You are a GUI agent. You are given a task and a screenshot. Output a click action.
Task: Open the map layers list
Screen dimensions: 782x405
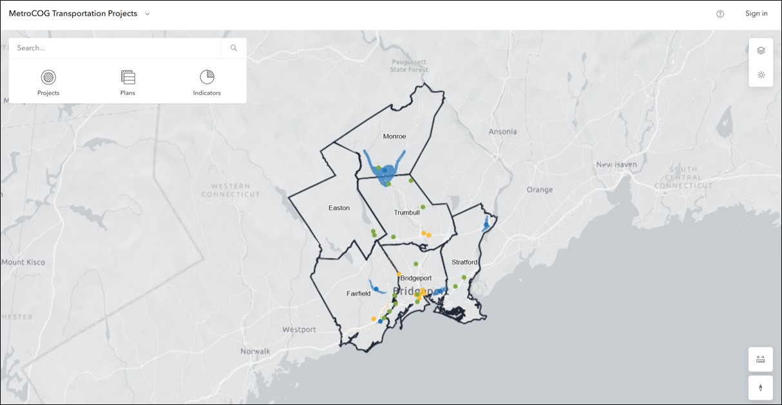click(x=761, y=51)
